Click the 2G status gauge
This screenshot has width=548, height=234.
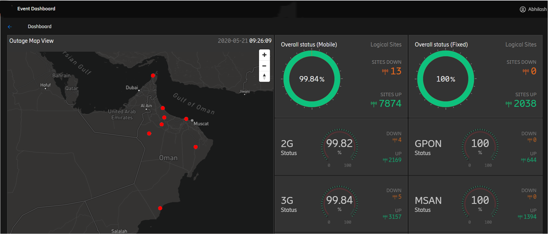point(339,146)
